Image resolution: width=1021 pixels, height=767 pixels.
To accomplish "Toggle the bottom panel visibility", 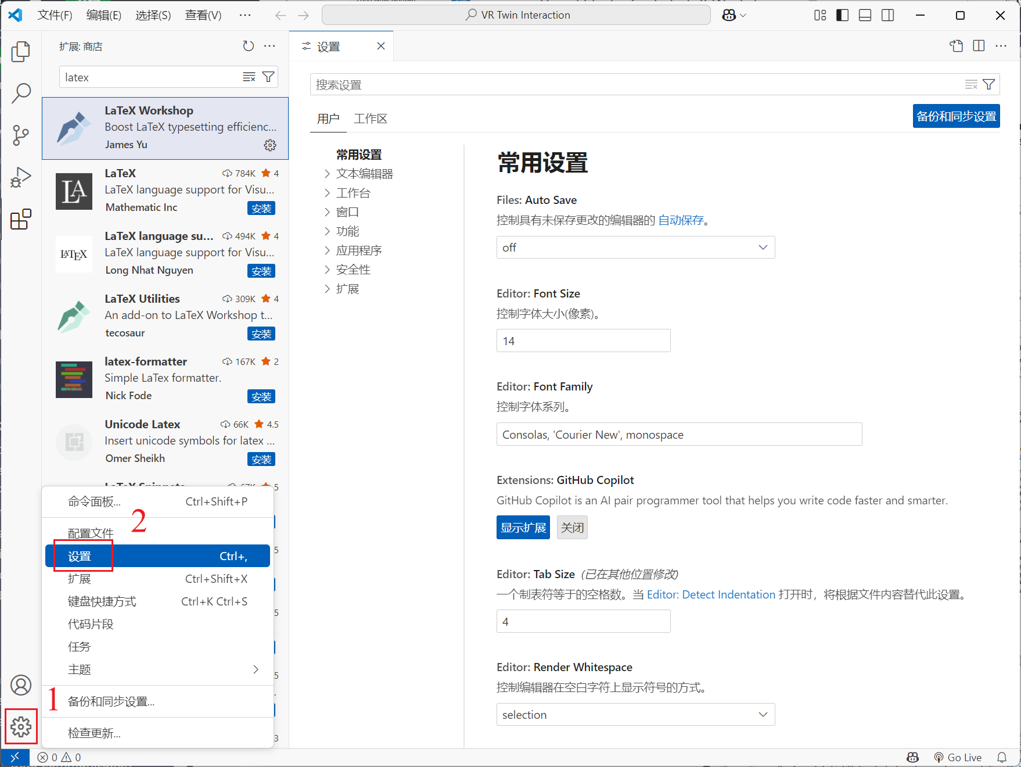I will [x=865, y=15].
